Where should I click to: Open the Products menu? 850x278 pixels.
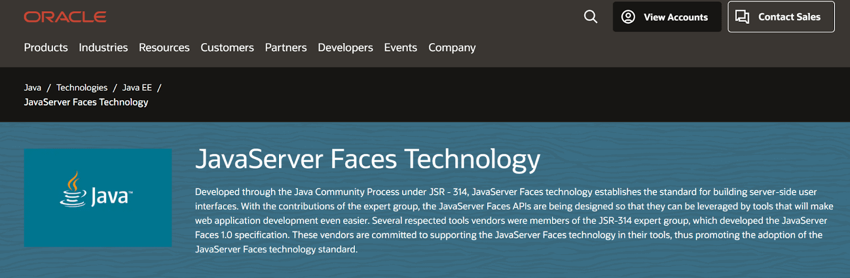tap(46, 48)
